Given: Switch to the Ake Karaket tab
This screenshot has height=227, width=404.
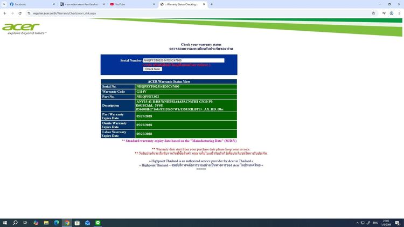Looking at the screenshot, I should [82, 4].
